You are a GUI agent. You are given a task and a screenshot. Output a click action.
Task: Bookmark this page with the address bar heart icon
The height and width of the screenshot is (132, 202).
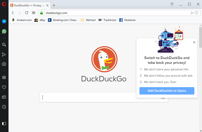[x=197, y=13]
